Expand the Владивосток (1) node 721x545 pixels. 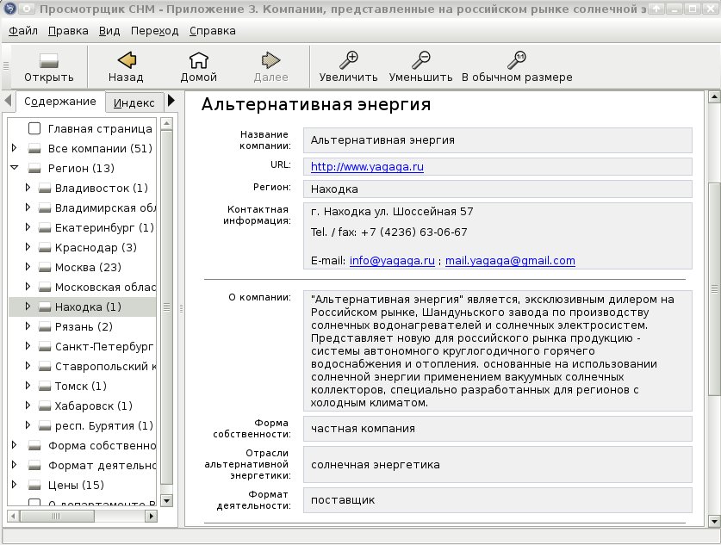point(28,188)
